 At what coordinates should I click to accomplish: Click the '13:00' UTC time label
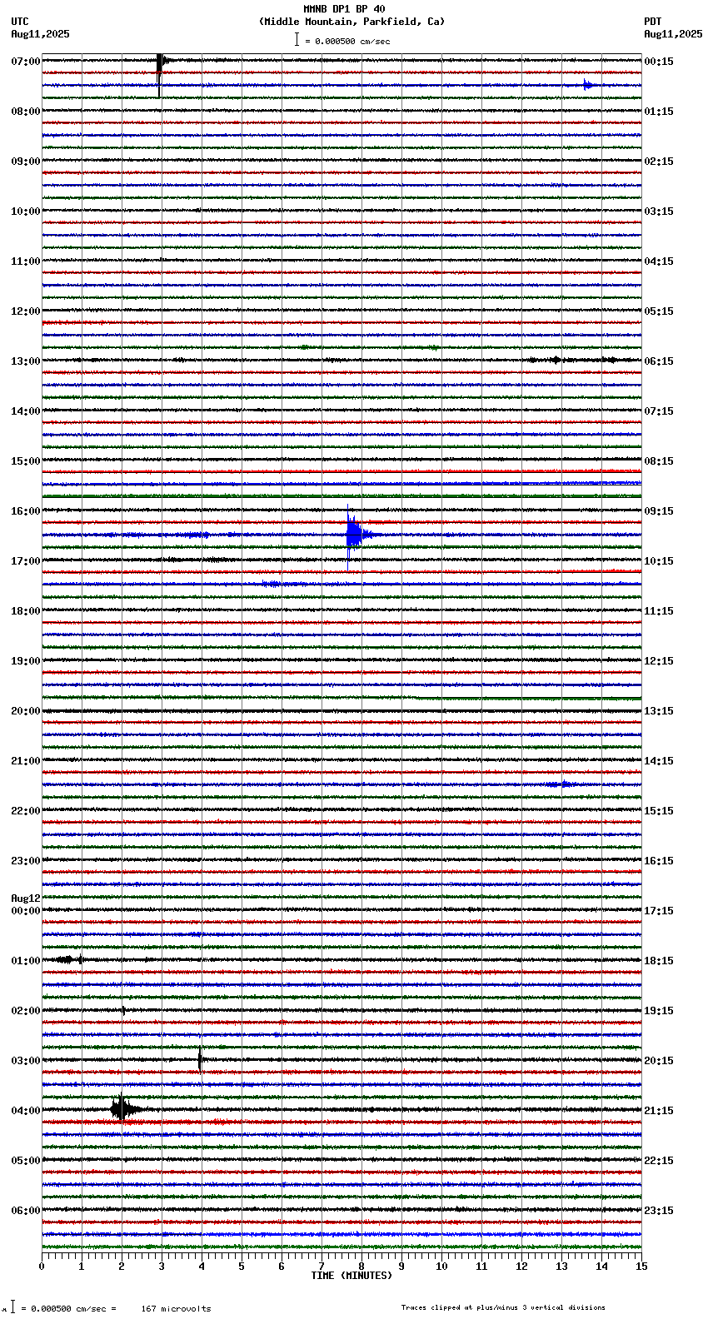click(26, 361)
